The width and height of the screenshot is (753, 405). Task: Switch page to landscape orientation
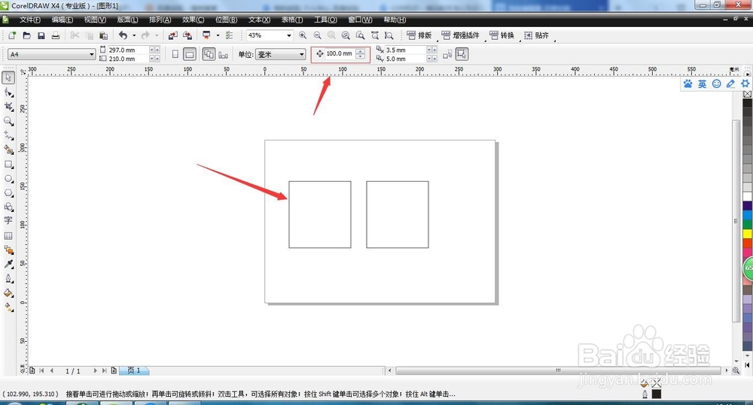[190, 54]
